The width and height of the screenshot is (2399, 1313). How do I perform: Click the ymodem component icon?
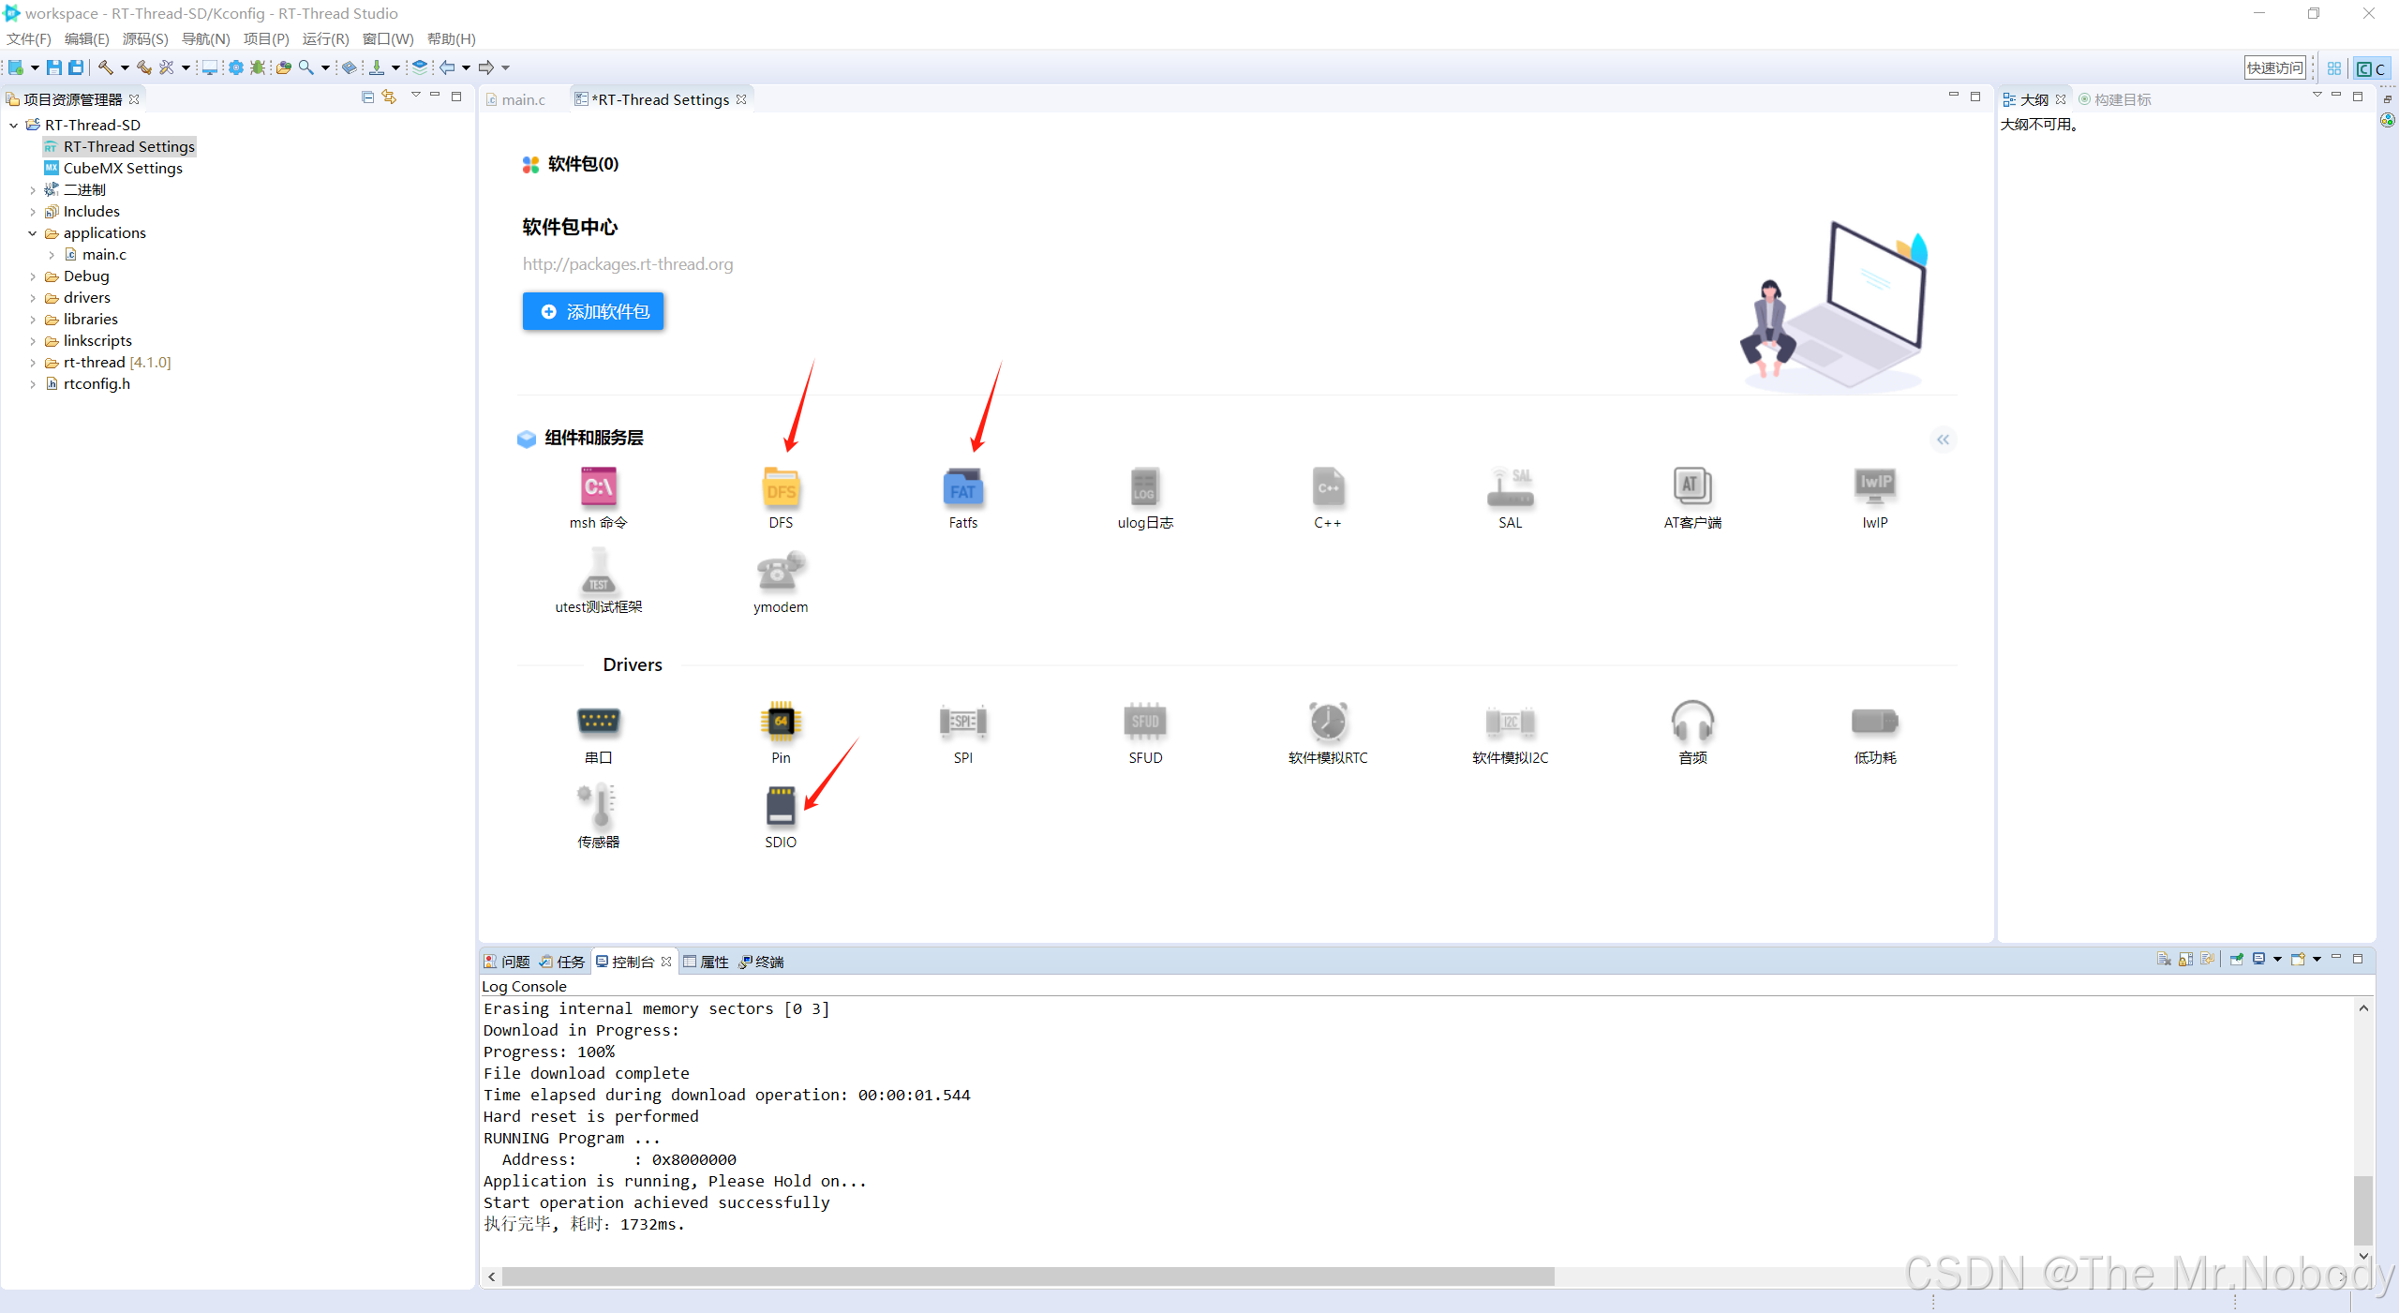pos(781,573)
